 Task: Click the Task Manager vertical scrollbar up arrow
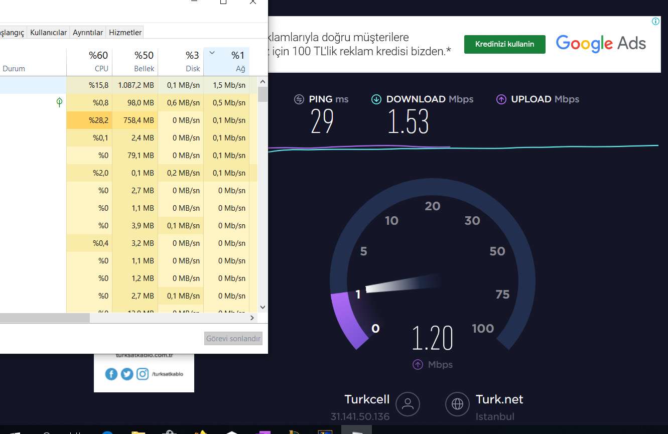point(262,81)
